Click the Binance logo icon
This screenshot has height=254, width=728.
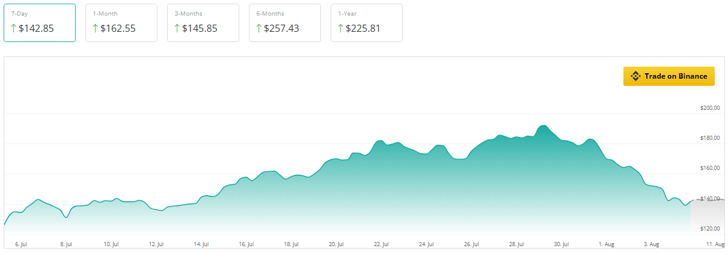tap(635, 76)
